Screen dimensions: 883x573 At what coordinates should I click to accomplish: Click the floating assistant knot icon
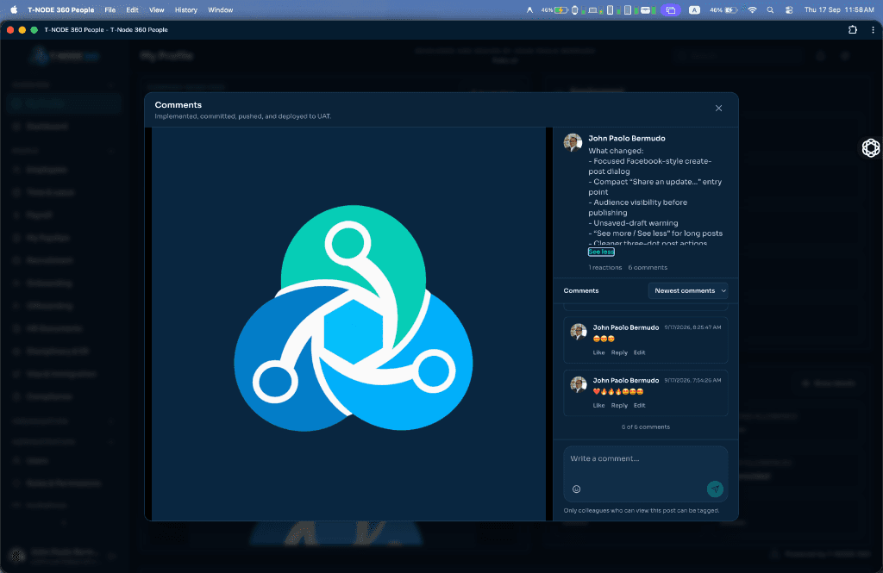(x=871, y=147)
